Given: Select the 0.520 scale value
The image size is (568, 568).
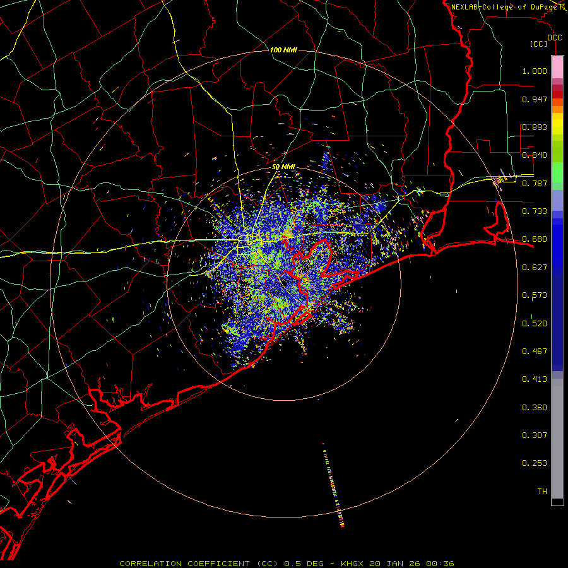Looking at the screenshot, I should point(535,324).
